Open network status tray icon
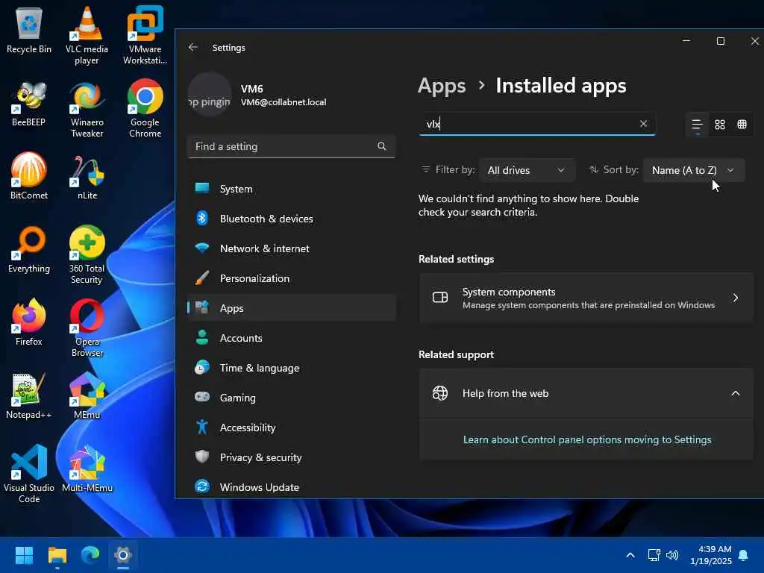 click(x=654, y=555)
